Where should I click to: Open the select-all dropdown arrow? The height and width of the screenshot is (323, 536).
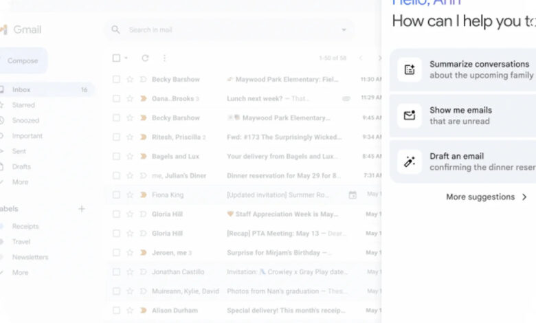tap(126, 58)
